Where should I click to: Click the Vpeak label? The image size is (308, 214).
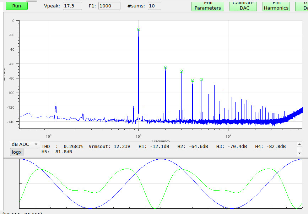pyautogui.click(x=52, y=6)
